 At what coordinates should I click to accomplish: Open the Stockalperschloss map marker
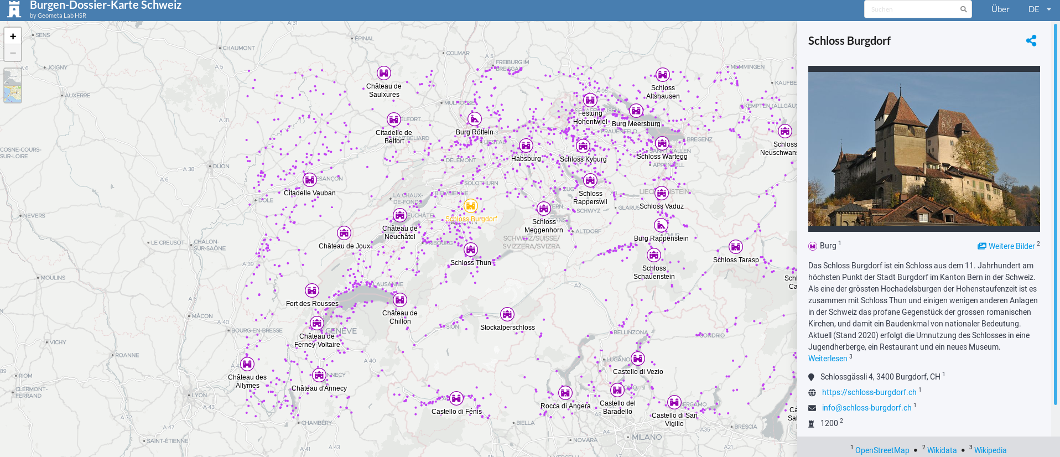coord(507,314)
